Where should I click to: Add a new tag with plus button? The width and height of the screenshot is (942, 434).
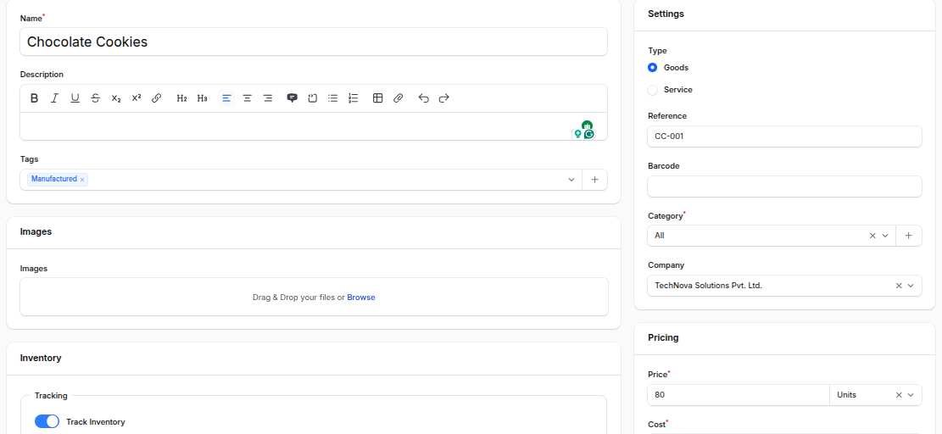tap(594, 180)
